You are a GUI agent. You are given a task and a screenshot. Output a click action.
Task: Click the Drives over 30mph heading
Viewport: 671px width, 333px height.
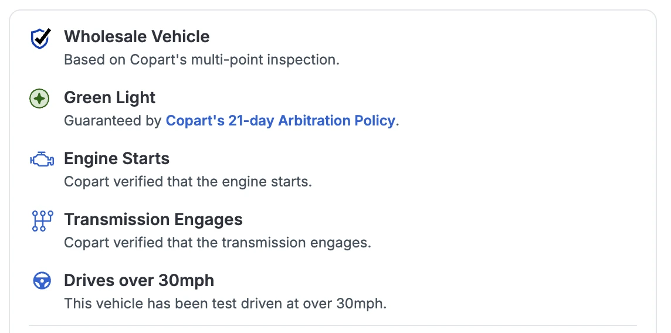(x=139, y=280)
